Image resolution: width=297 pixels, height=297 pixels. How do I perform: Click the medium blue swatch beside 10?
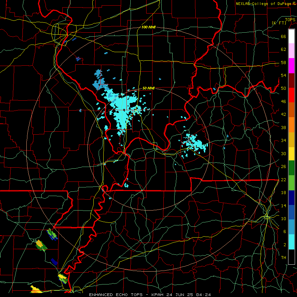291,213
